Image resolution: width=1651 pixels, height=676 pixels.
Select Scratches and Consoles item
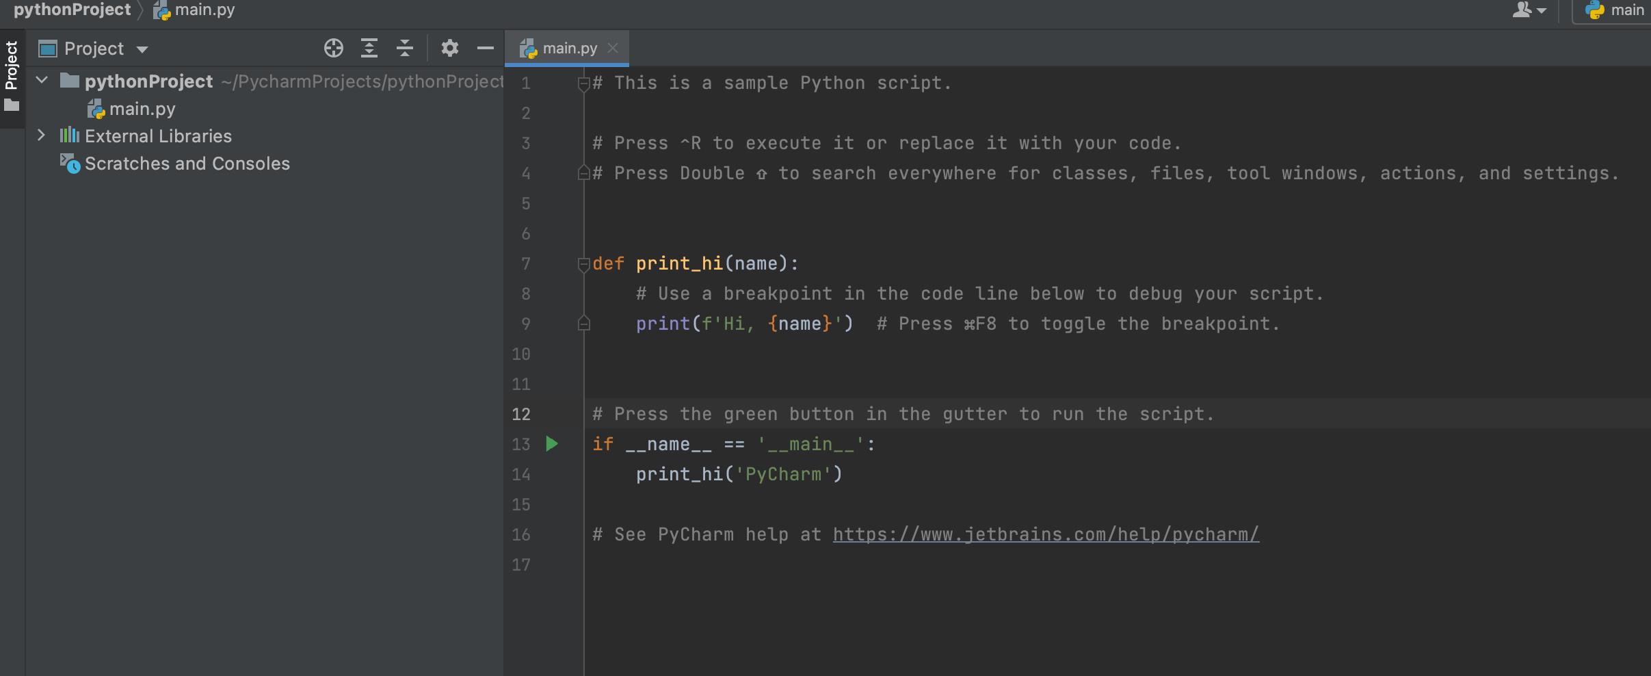[x=175, y=164]
